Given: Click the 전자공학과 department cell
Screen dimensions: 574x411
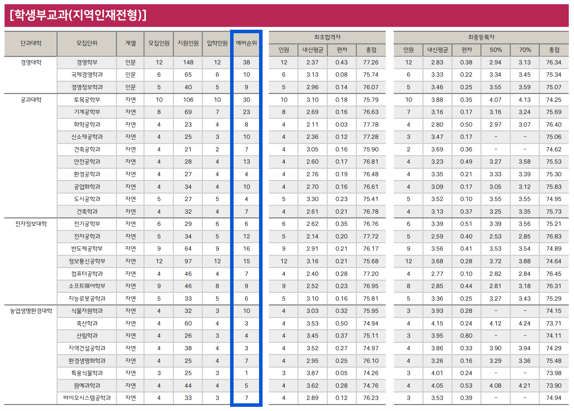Looking at the screenshot, I should [x=87, y=237].
